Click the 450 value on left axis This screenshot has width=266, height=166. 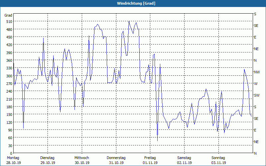point(9,37)
